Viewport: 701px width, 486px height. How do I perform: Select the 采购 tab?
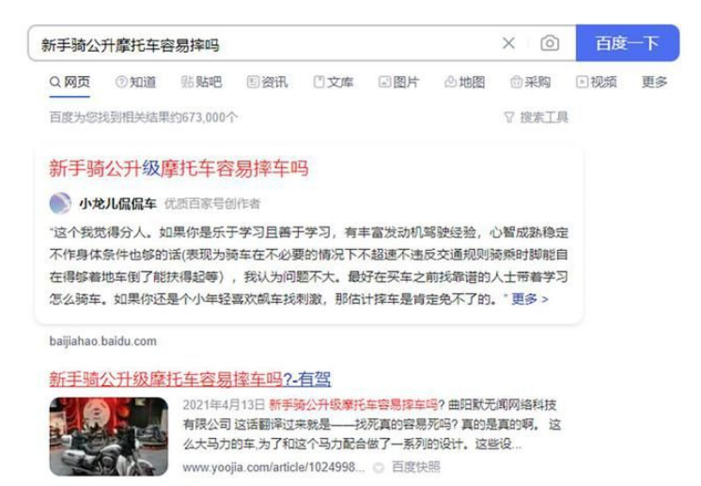coord(531,82)
